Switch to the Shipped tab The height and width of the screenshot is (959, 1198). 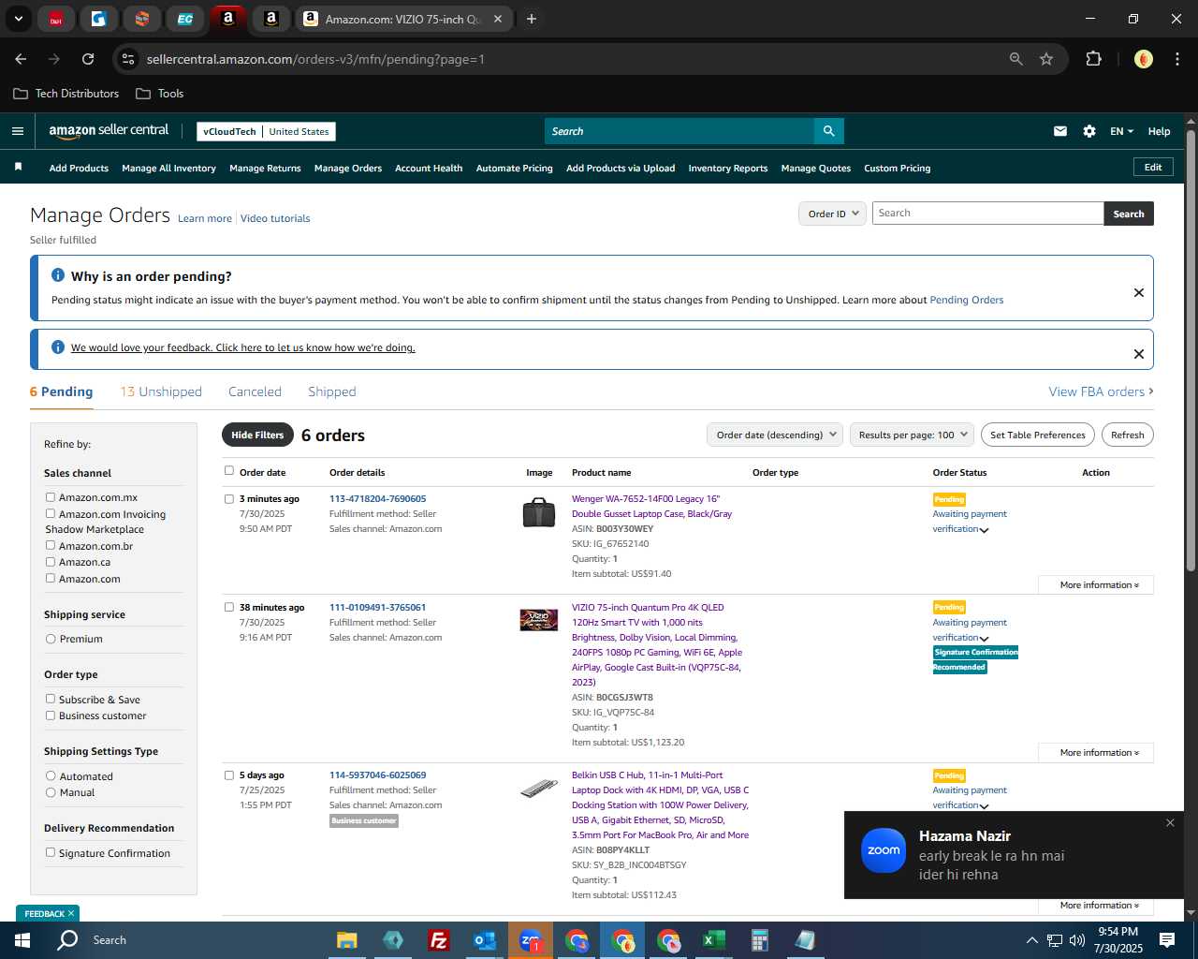tap(332, 391)
